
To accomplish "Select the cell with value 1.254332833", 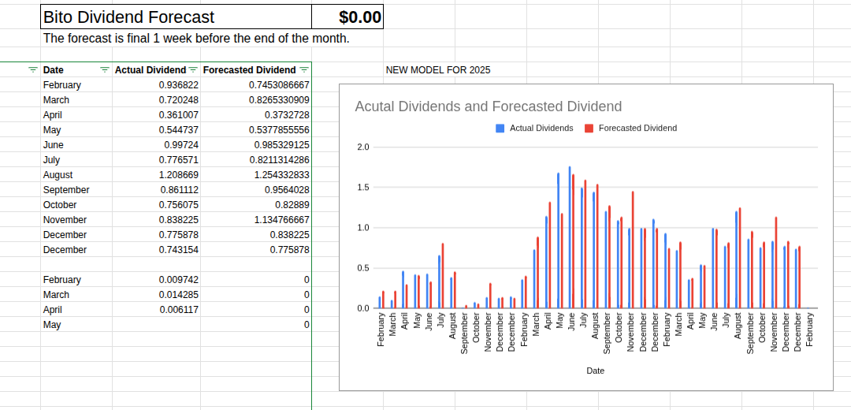I will point(256,175).
